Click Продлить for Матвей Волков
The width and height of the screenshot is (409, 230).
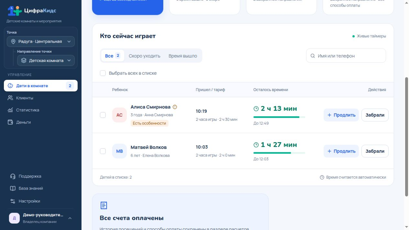click(341, 151)
